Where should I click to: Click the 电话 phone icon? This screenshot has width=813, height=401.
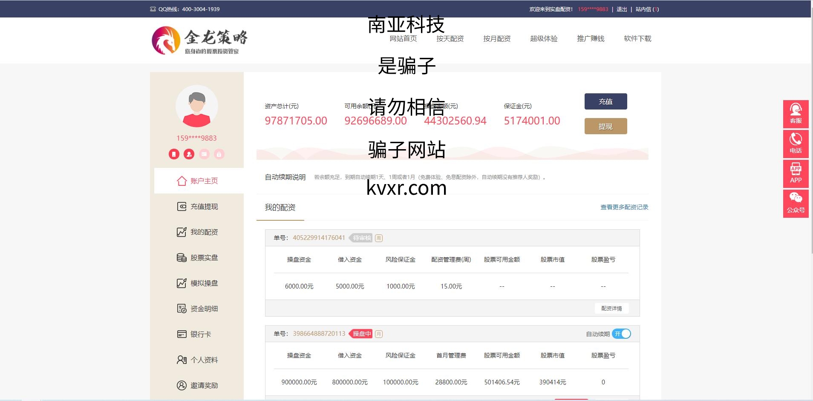(x=796, y=144)
